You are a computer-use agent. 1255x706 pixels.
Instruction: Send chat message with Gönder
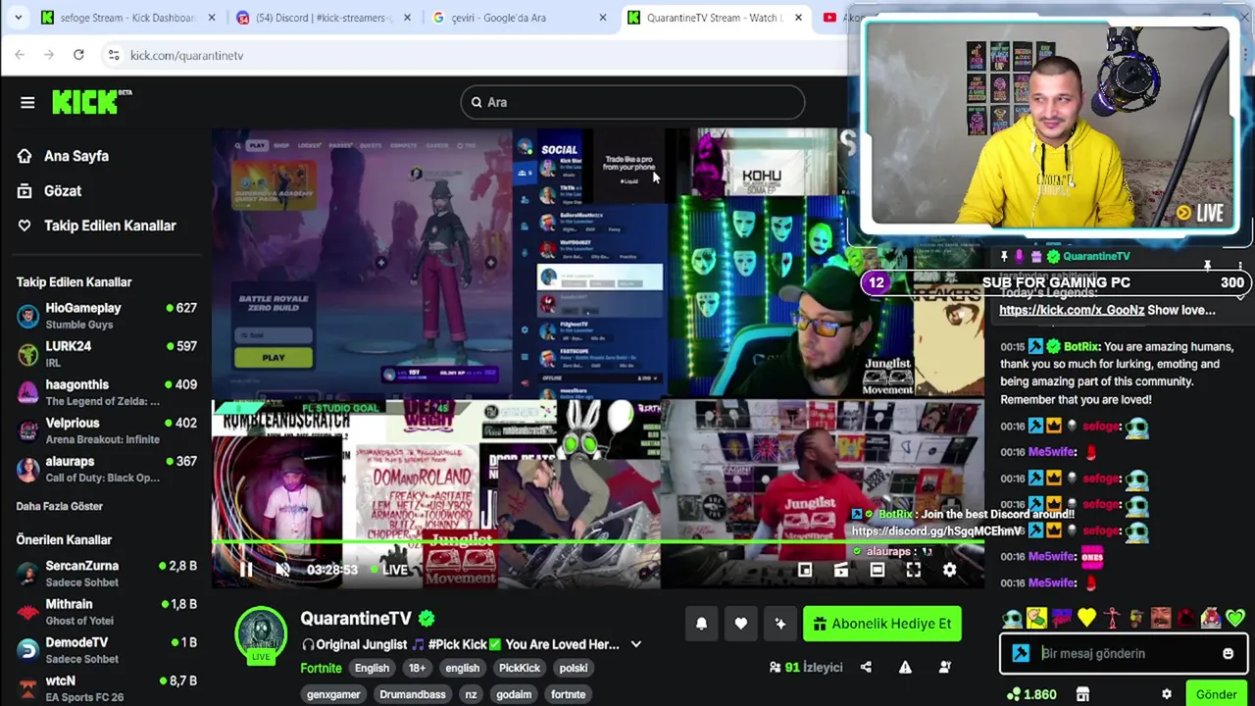pos(1216,694)
